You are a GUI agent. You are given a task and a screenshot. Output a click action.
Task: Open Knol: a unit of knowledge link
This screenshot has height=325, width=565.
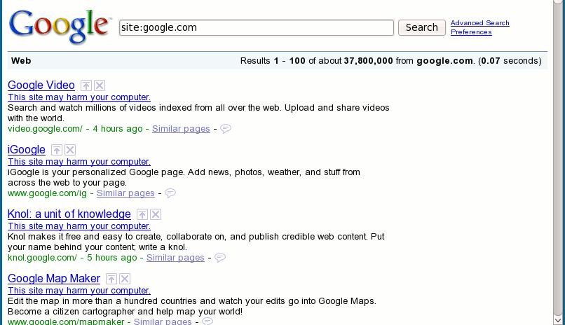[x=69, y=214]
